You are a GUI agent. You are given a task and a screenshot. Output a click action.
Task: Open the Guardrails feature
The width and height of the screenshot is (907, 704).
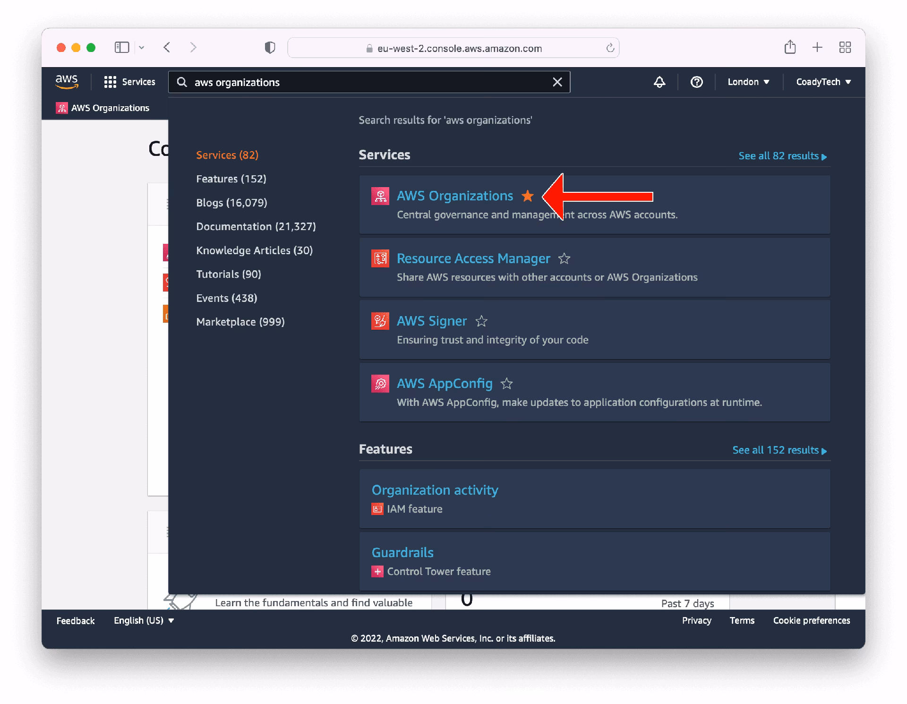point(402,552)
